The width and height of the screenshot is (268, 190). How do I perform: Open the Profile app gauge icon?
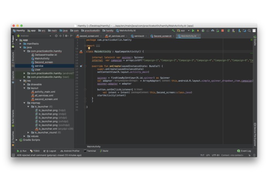click(212, 31)
